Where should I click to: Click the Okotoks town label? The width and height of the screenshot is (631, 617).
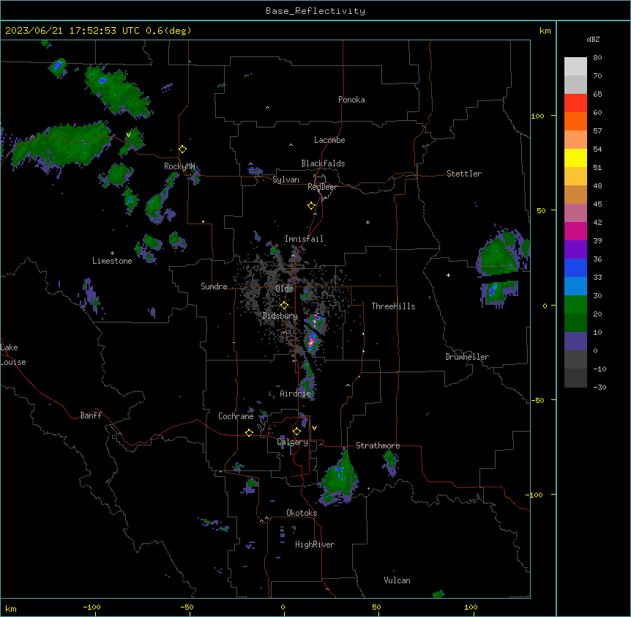(302, 513)
